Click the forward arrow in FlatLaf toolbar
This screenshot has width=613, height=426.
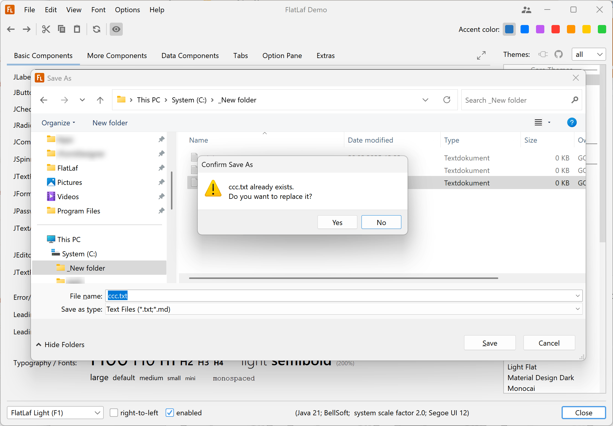27,29
